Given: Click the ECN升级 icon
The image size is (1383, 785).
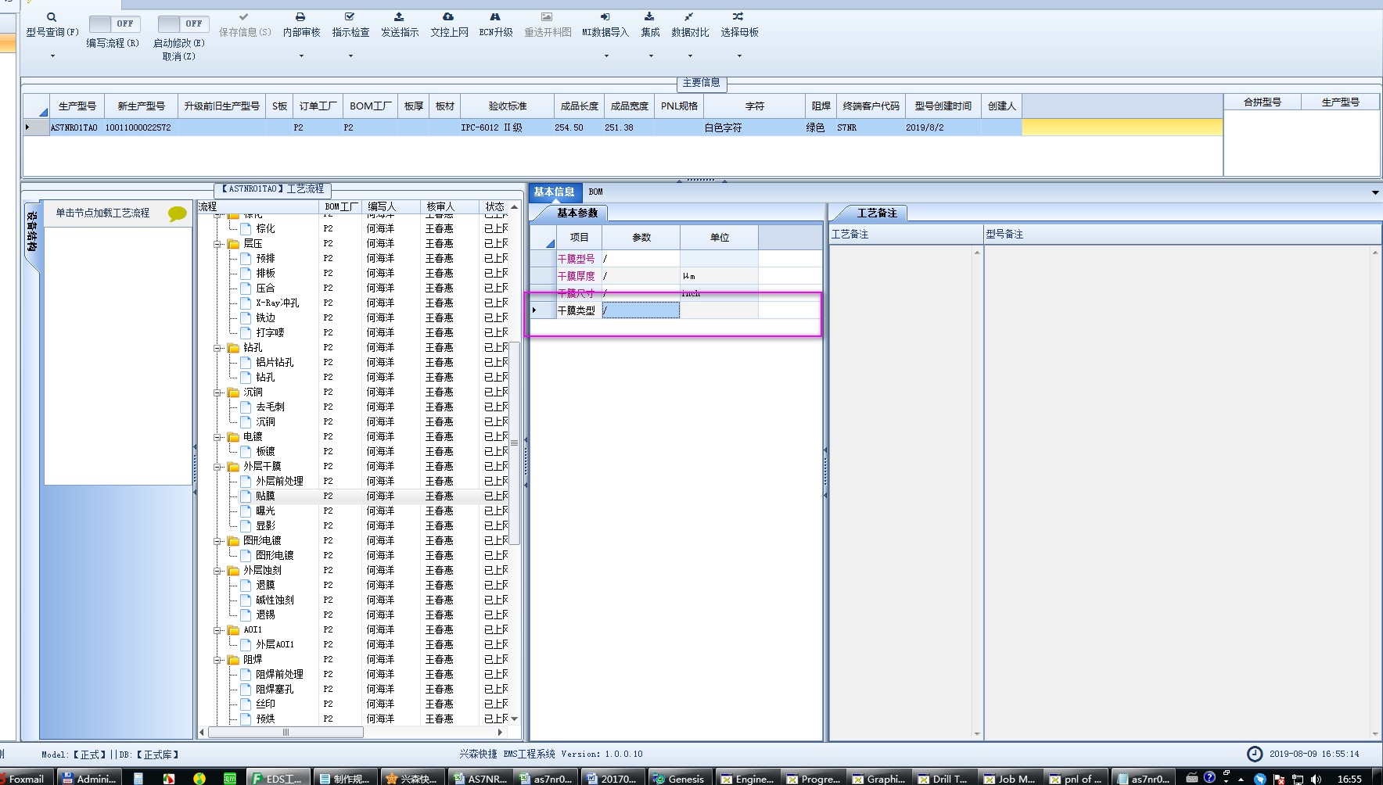Looking at the screenshot, I should pyautogui.click(x=495, y=16).
